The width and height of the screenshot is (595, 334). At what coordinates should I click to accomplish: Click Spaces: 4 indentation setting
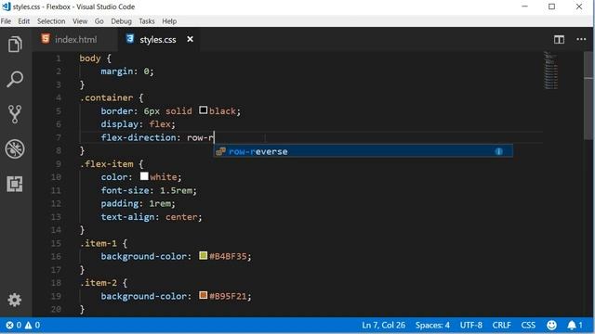tap(432, 325)
